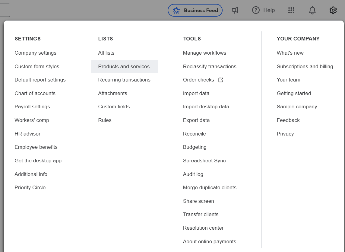Click Manage workflows
345x252 pixels.
coord(204,53)
